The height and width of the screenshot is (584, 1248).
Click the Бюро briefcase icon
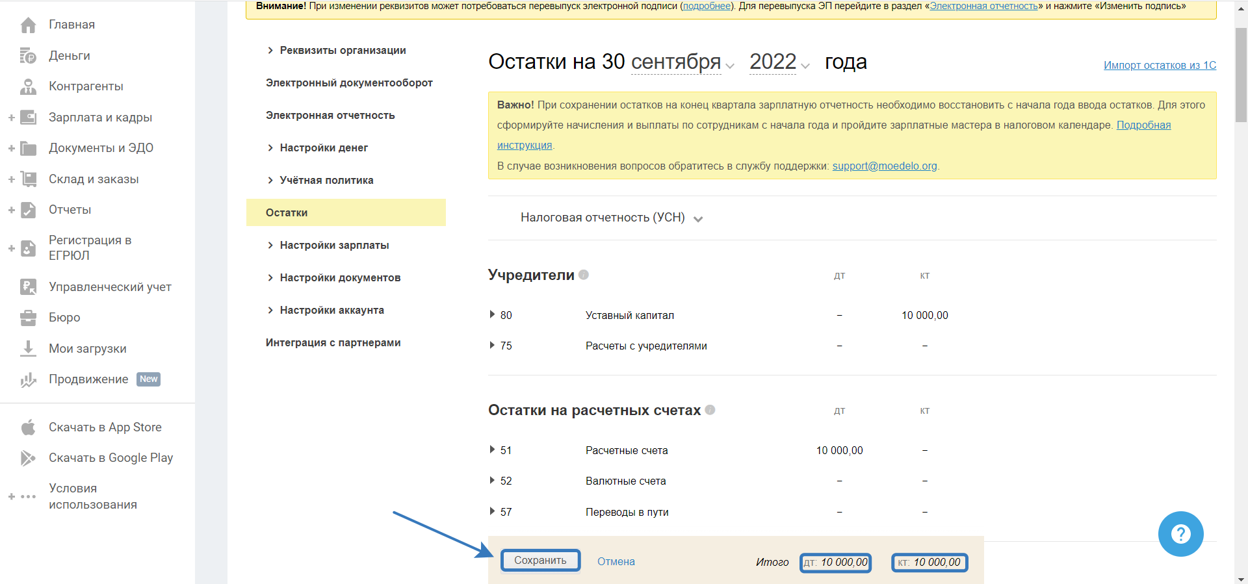click(28, 318)
